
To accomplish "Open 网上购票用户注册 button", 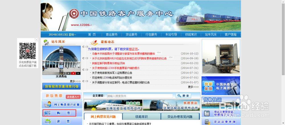I will point(62,104).
